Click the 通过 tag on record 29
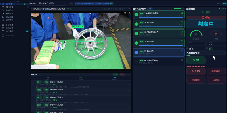Viewport: 227px width, 113px height. [39, 82]
